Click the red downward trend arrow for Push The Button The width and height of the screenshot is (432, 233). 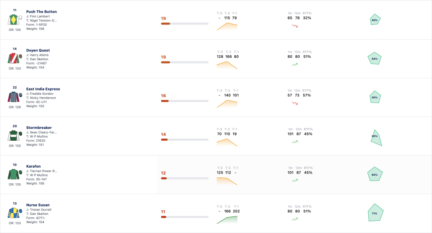tap(295, 26)
